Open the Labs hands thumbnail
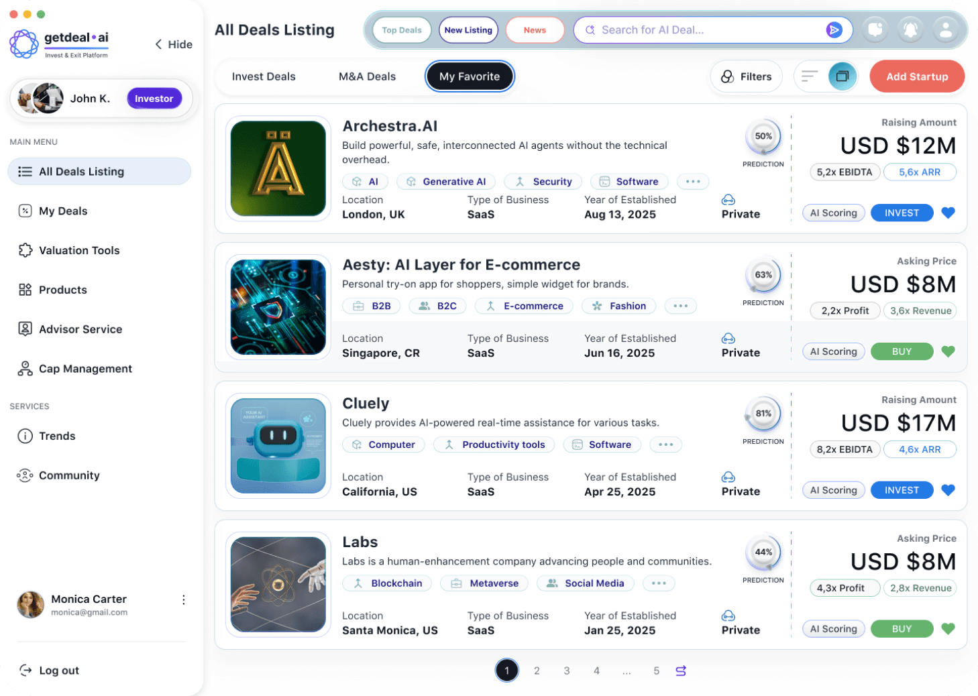Image resolution: width=978 pixels, height=696 pixels. click(278, 585)
